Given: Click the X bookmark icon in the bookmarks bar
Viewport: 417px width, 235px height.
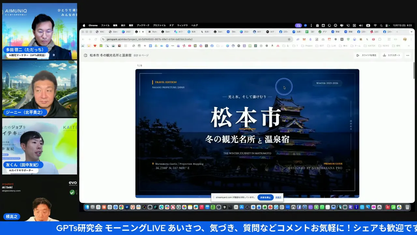Looking at the screenshot, I should 207,46.
